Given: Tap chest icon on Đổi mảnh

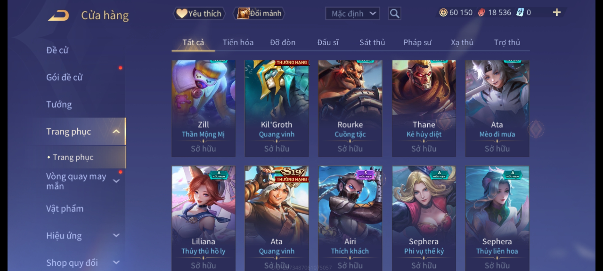Looking at the screenshot, I should pos(243,13).
